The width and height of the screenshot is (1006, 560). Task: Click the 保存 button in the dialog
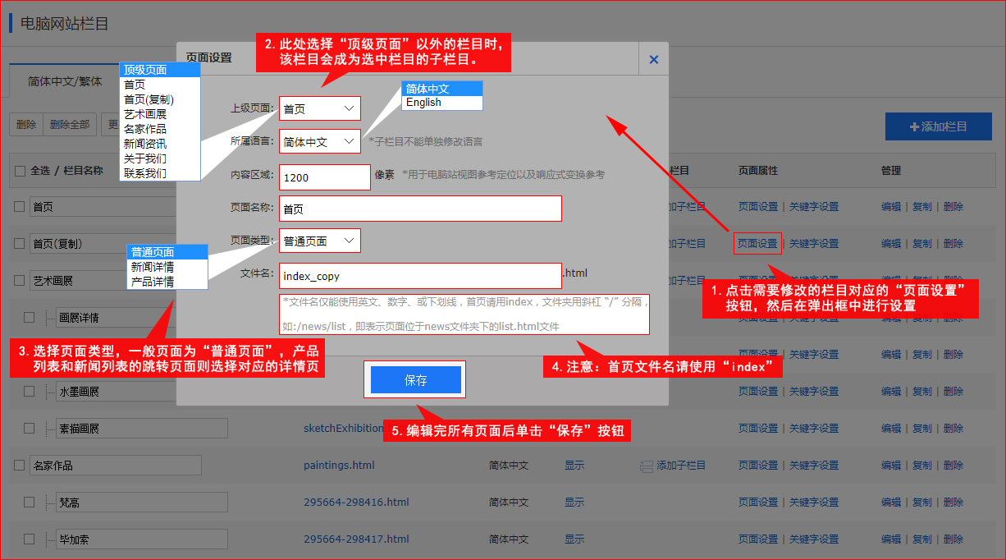(x=414, y=379)
